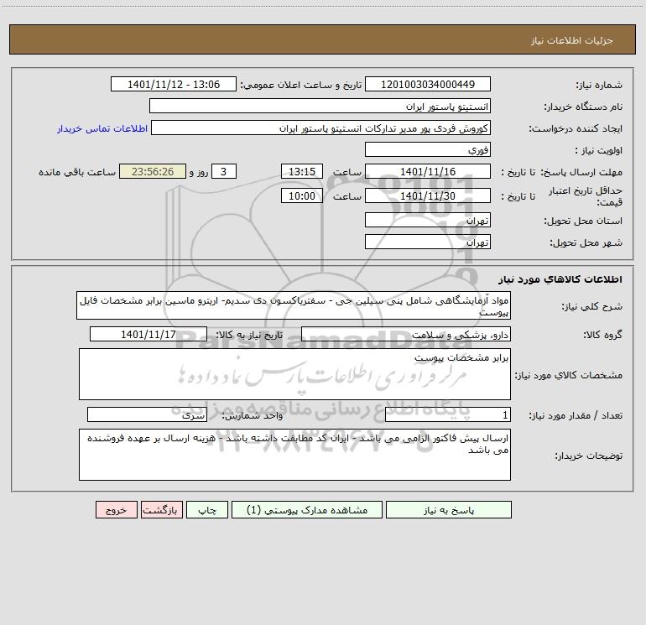The height and width of the screenshot is (625, 646).
Task: Click the شماره نیاز label
Action: [x=599, y=86]
